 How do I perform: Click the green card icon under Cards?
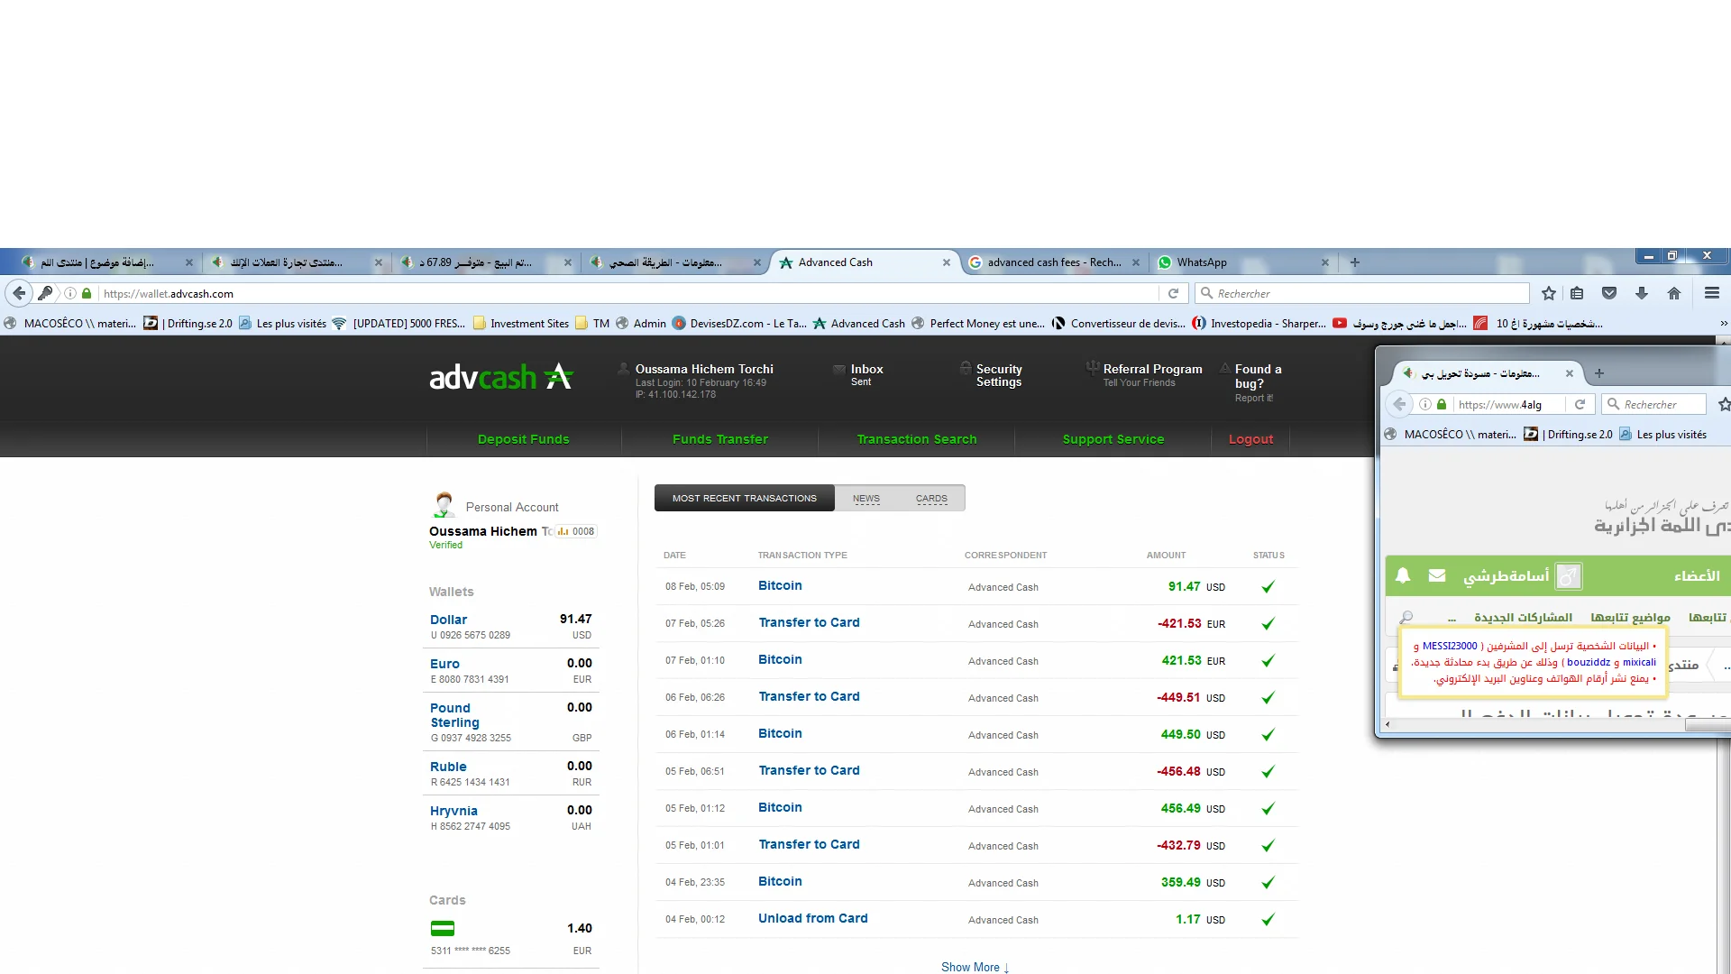443,928
